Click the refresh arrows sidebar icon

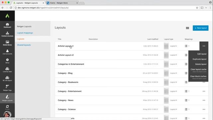tap(7, 107)
